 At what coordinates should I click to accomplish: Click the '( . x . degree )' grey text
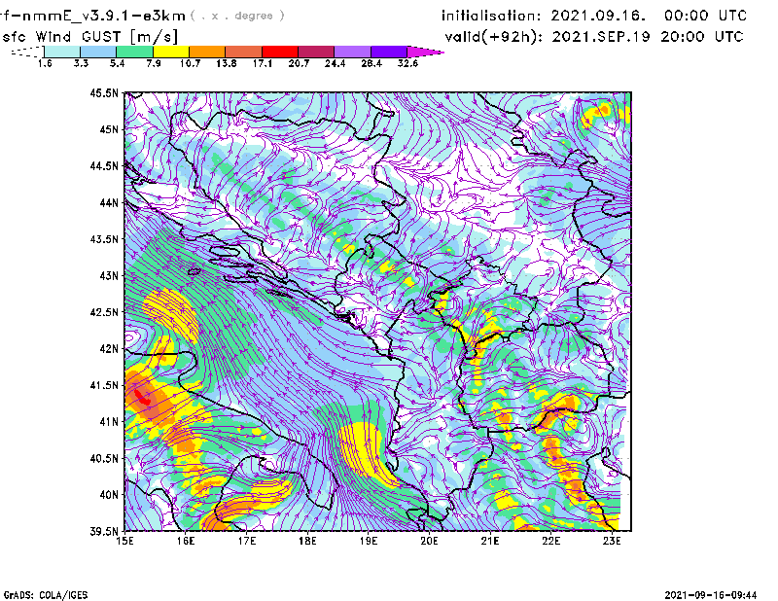click(237, 16)
